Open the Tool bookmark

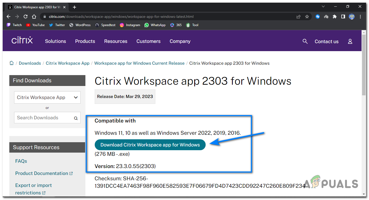192,25
